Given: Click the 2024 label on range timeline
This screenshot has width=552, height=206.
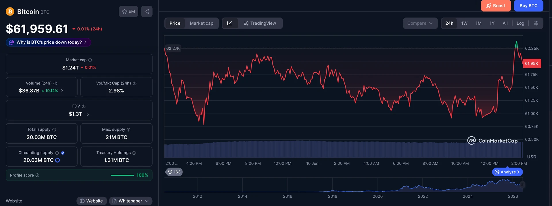Looking at the screenshot, I should pos(468,196).
